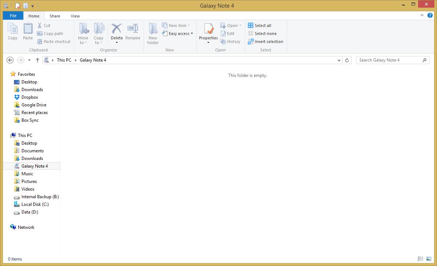Click the Cut scissors button

[44, 26]
